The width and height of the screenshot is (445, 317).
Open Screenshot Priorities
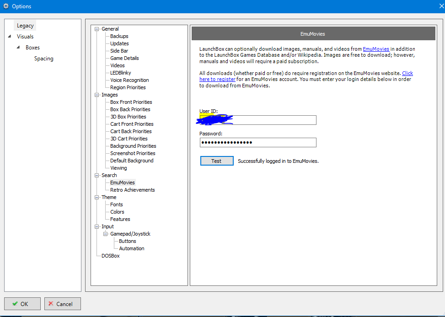pyautogui.click(x=133, y=154)
